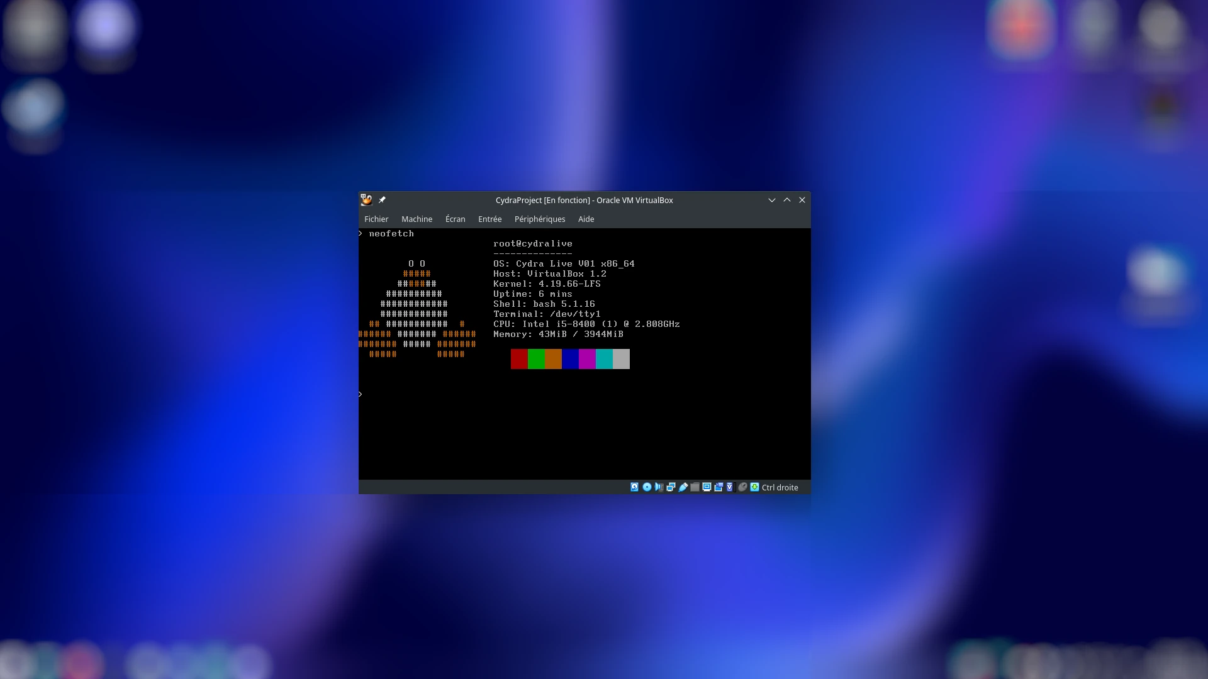Screen dimensions: 1208x679
Task: Click the Memory: 43MiB / 3944MiB line
Action: click(x=558, y=334)
